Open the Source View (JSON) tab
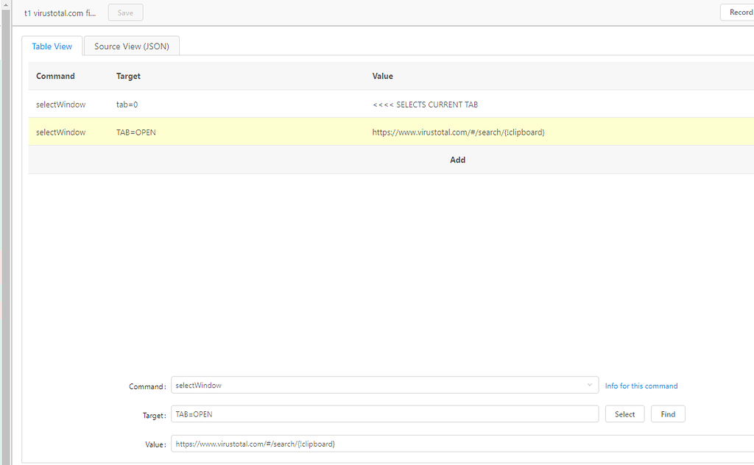Viewport: 754px width, 465px height. 132,46
